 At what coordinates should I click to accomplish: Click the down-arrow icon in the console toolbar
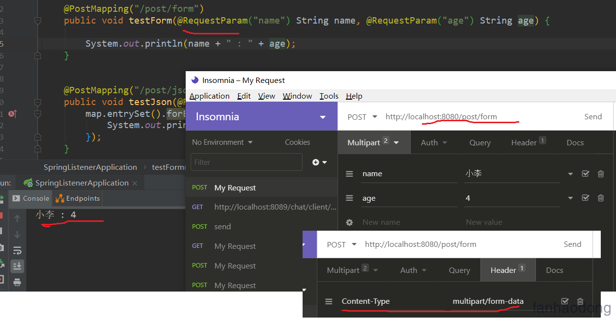[17, 235]
